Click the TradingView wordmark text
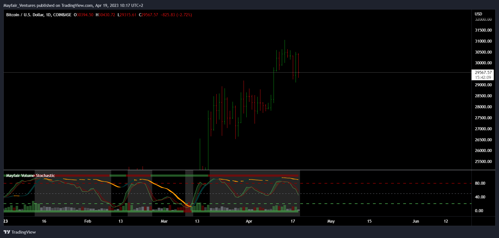This screenshot has height=238, width=499. coord(24,232)
